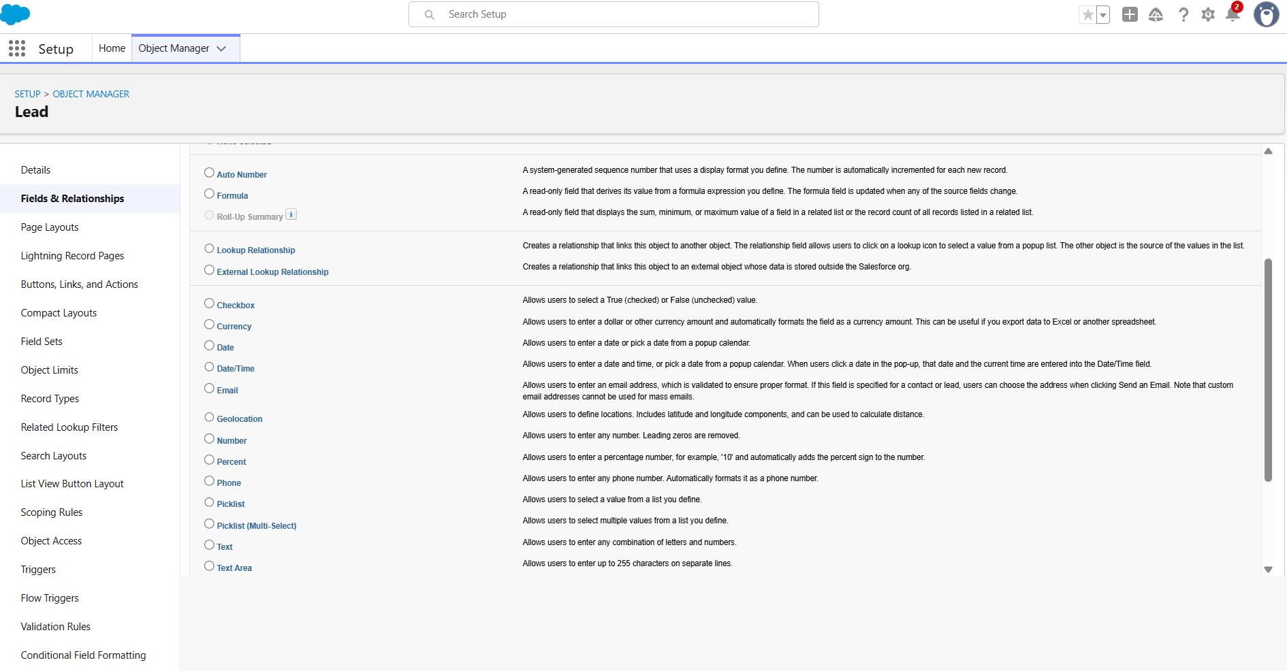The image size is (1287, 671).
Task: Select the Lookup Relationship radio button
Action: (x=209, y=248)
